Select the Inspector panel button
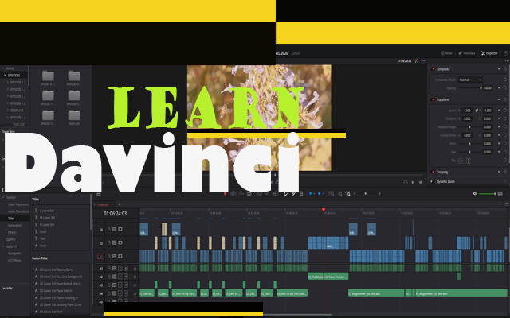Image resolution: width=510 pixels, height=318 pixels. click(x=489, y=53)
